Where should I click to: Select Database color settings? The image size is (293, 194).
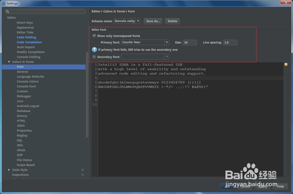click(x=23, y=111)
